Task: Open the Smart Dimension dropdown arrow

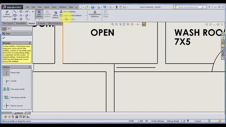Action: [x=7, y=20]
